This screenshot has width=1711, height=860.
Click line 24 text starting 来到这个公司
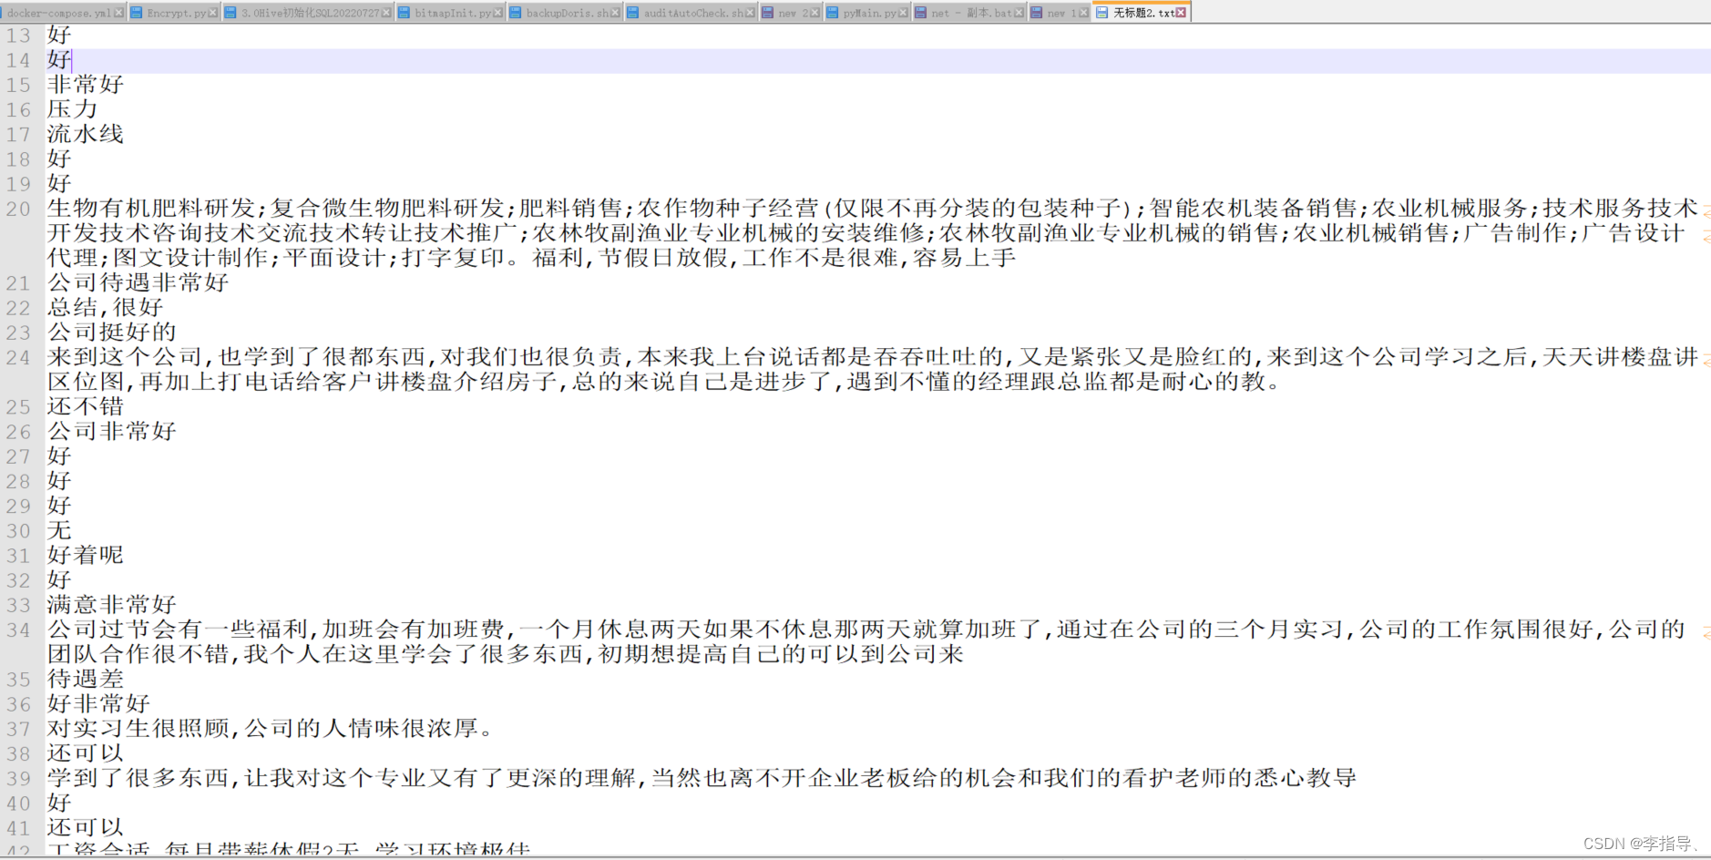[873, 369]
